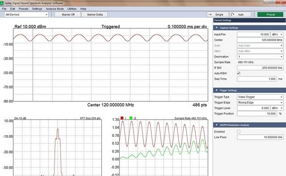Click the green Preset button
This screenshot has height=176, width=286.
tap(270, 15)
